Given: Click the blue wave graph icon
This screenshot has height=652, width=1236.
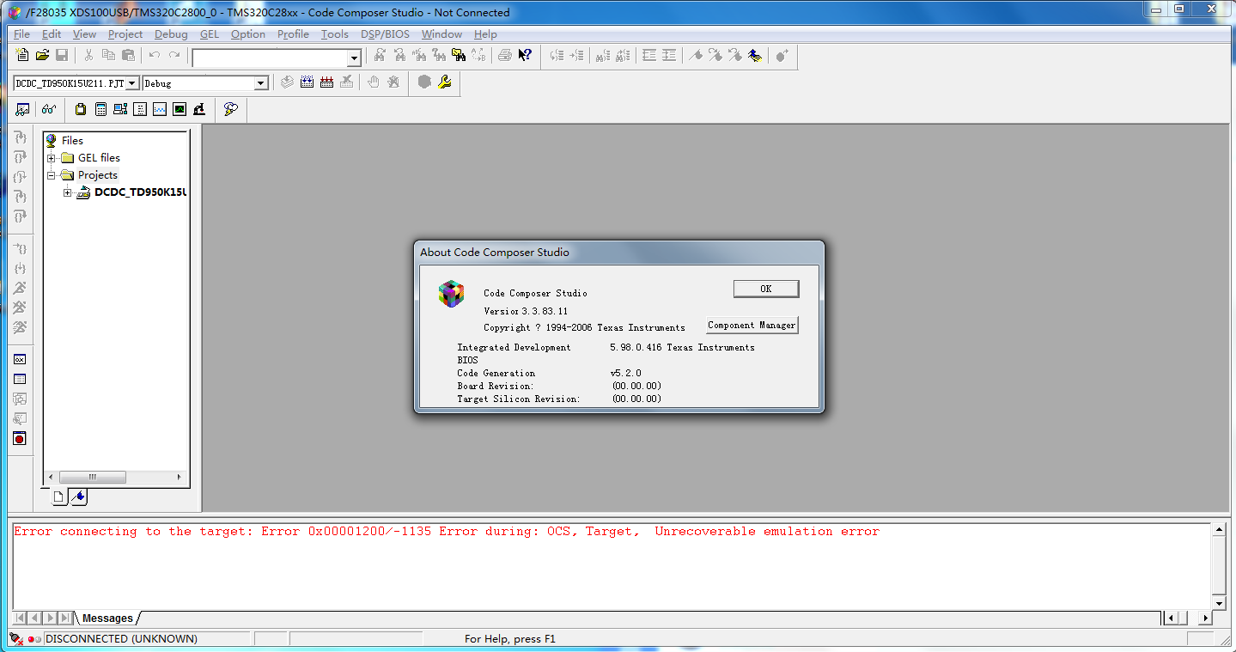Looking at the screenshot, I should [x=160, y=109].
